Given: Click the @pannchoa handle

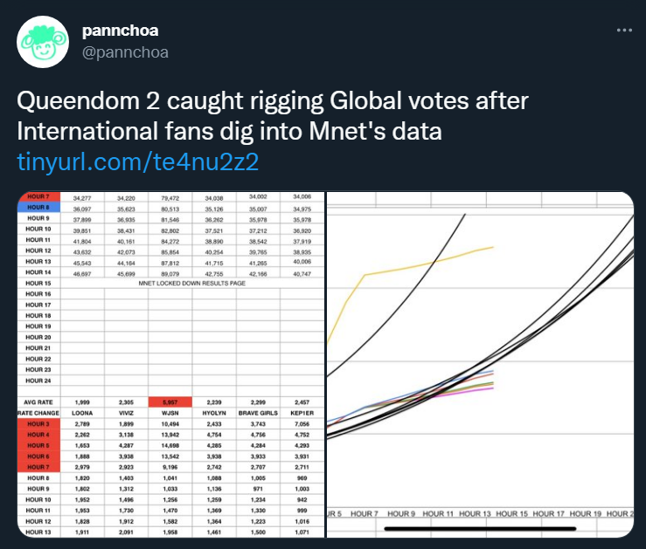Looking at the screenshot, I should point(125,52).
